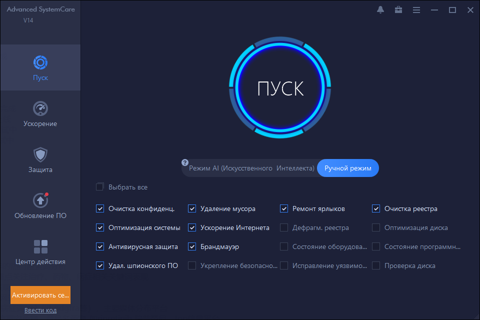Viewport: 480px width, 320px height.
Task: Check the Выбрать все checkbox
Action: tap(100, 187)
